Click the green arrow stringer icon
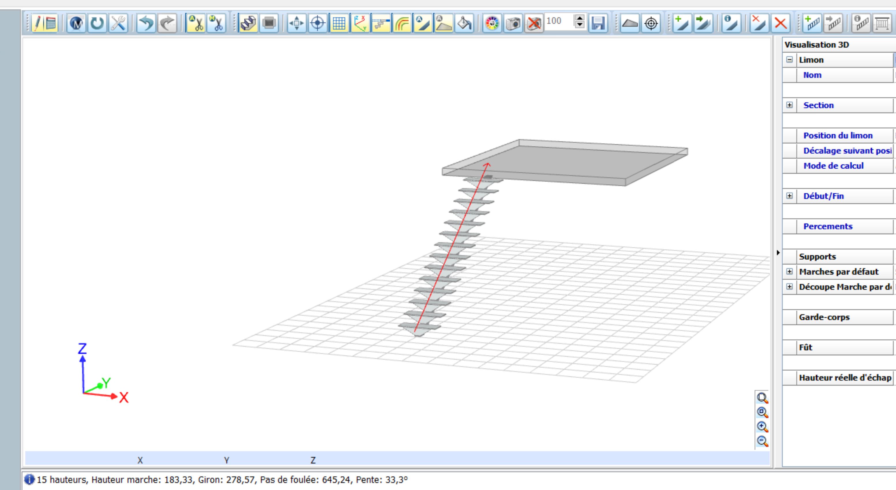The image size is (896, 490). coord(703,23)
